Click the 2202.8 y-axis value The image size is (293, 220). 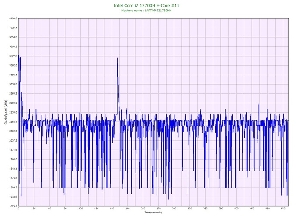(x=13, y=131)
